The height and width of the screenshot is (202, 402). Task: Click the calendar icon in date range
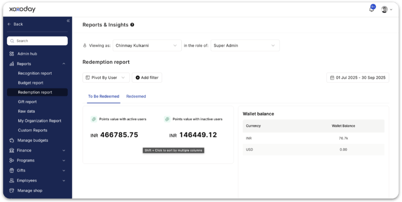click(x=332, y=78)
